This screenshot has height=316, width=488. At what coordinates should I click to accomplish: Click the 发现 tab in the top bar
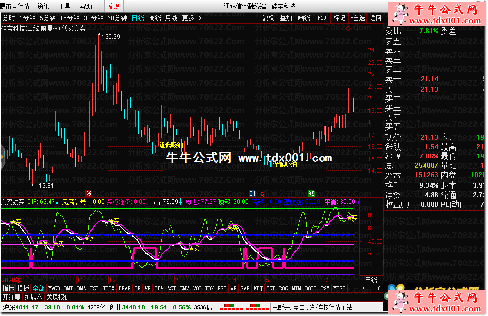(x=113, y=6)
